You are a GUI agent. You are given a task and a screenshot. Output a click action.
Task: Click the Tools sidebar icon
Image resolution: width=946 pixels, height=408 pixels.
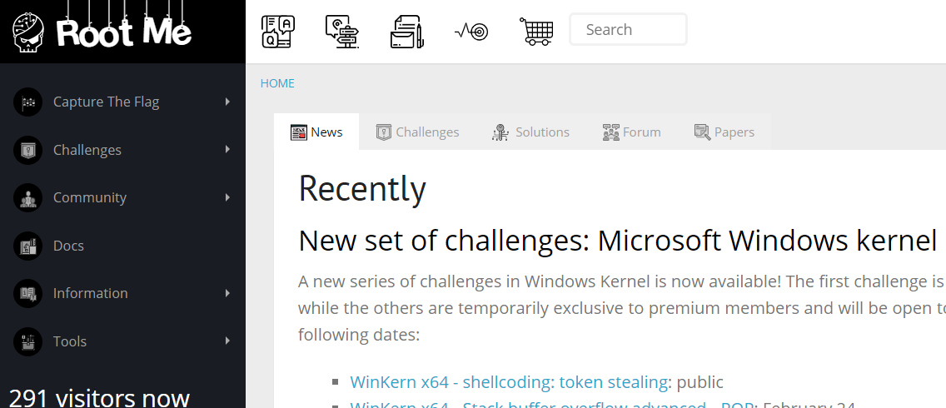(x=27, y=341)
